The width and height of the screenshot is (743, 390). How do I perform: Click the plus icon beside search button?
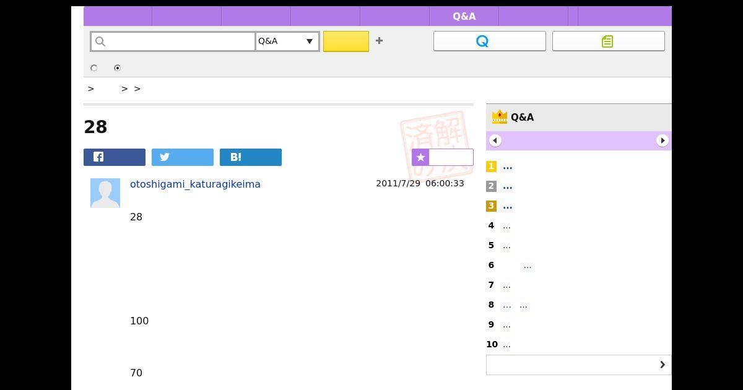click(x=380, y=41)
